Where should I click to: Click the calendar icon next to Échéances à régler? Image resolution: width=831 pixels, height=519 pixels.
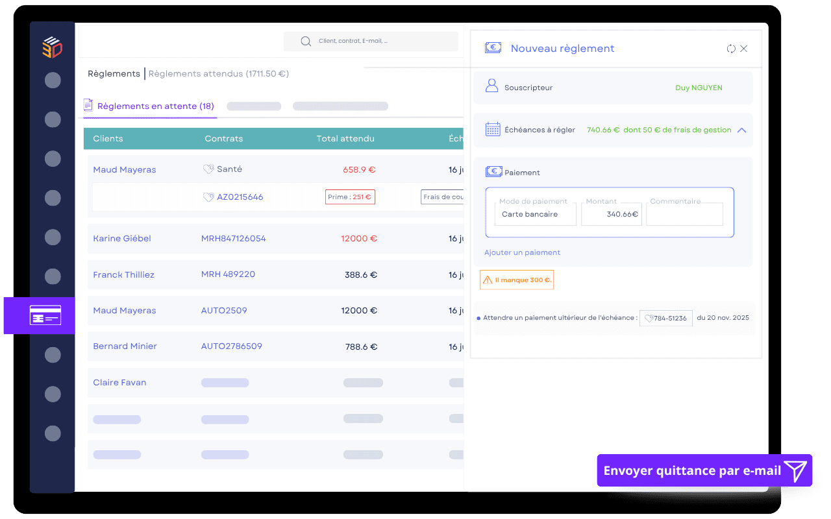[x=491, y=130]
